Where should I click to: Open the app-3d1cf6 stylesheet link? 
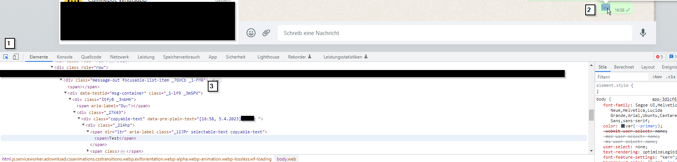point(664,99)
